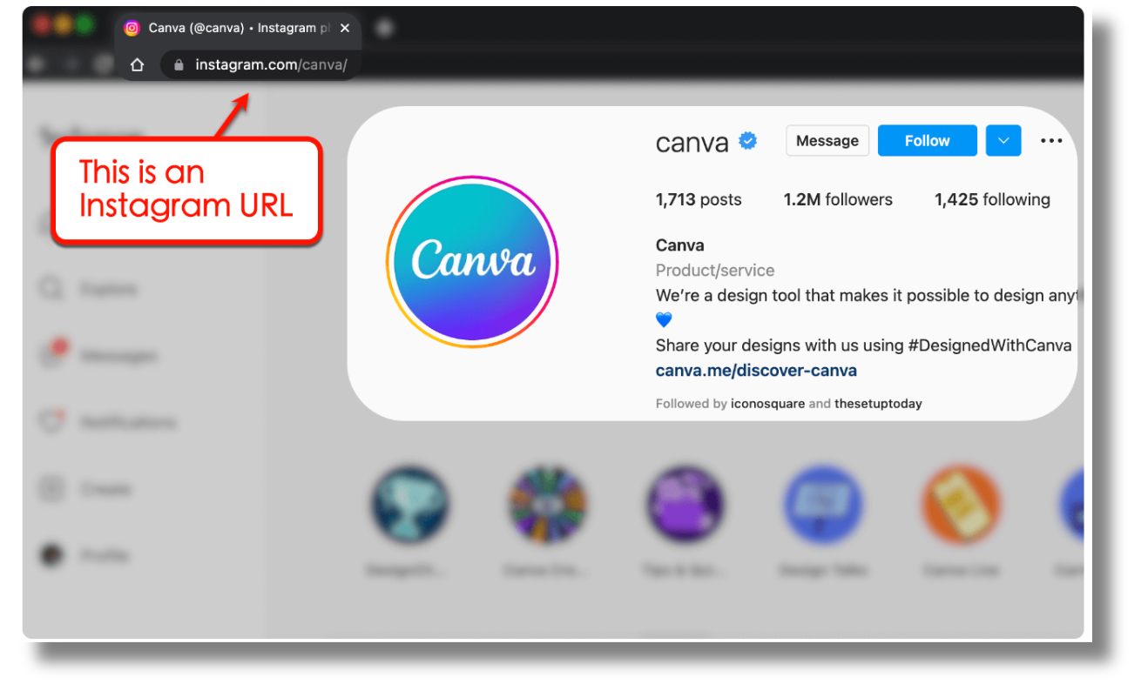The height and width of the screenshot is (684, 1148).
Task: Click the Canva profile picture
Action: pos(472,262)
